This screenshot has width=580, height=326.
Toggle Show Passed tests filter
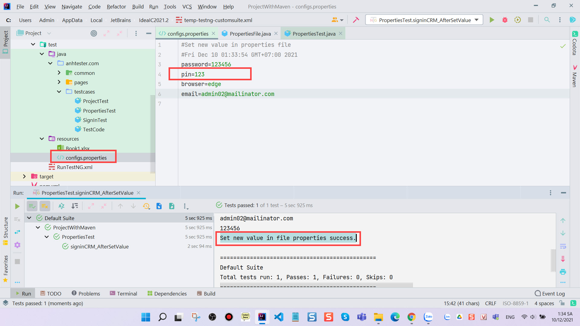click(32, 206)
